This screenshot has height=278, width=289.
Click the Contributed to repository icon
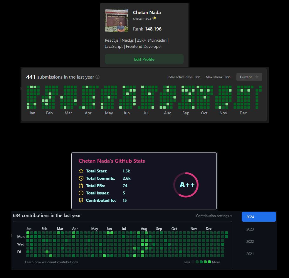81,200
